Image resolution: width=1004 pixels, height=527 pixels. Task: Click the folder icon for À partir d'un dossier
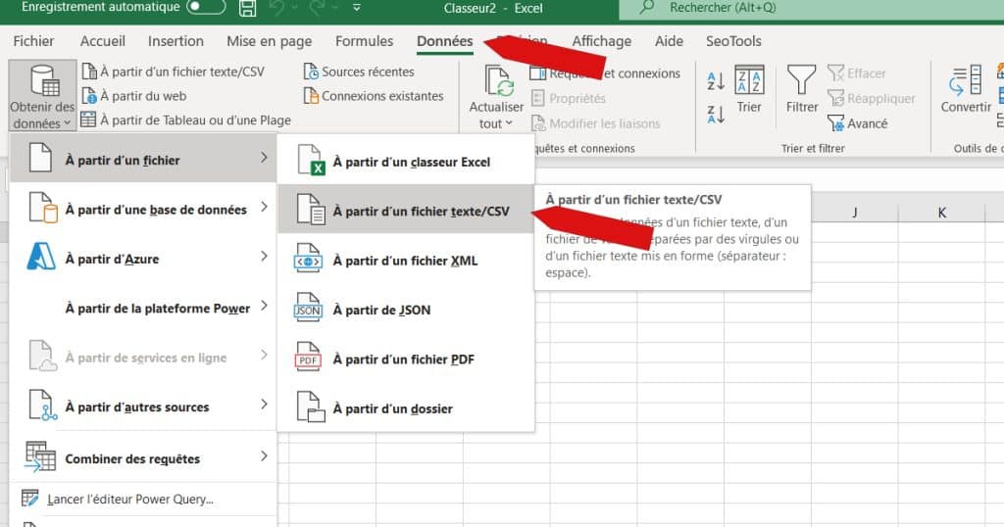[x=310, y=407]
